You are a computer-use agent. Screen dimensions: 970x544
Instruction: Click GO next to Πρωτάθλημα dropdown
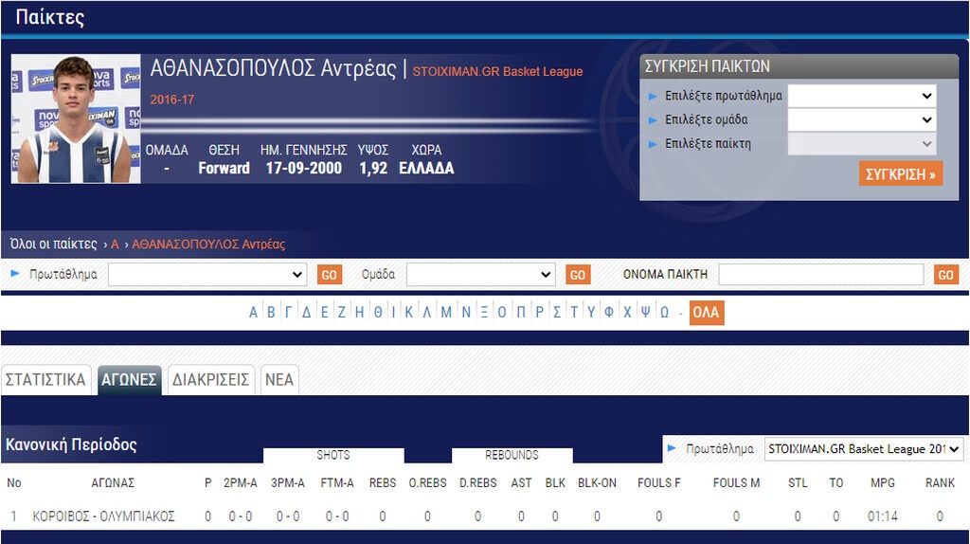pyautogui.click(x=329, y=275)
